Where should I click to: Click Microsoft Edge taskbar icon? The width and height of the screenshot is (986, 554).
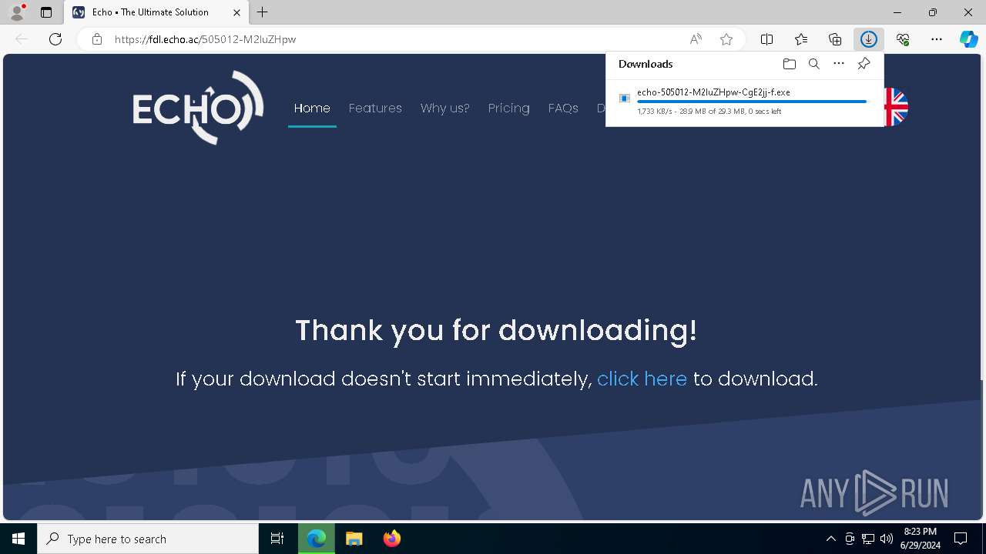point(317,539)
